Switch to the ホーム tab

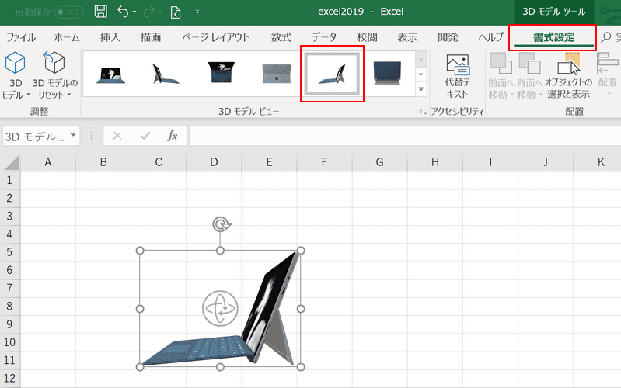[x=67, y=37]
